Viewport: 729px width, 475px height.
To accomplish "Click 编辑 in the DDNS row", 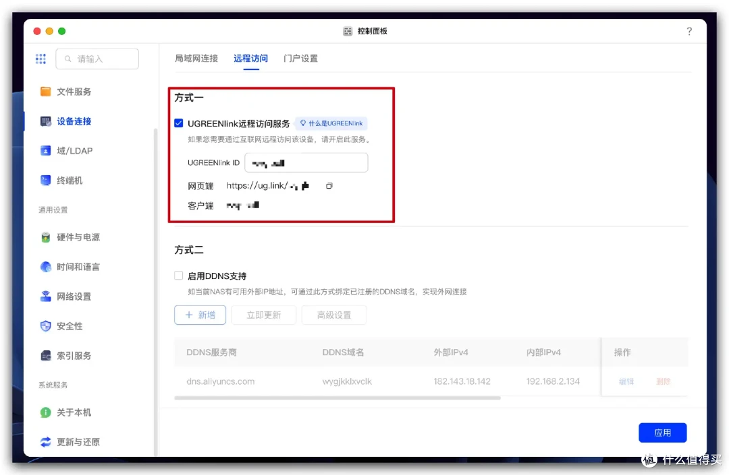I will point(626,381).
